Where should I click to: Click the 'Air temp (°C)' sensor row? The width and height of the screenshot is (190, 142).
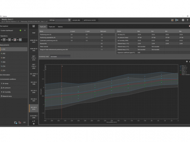153,34
